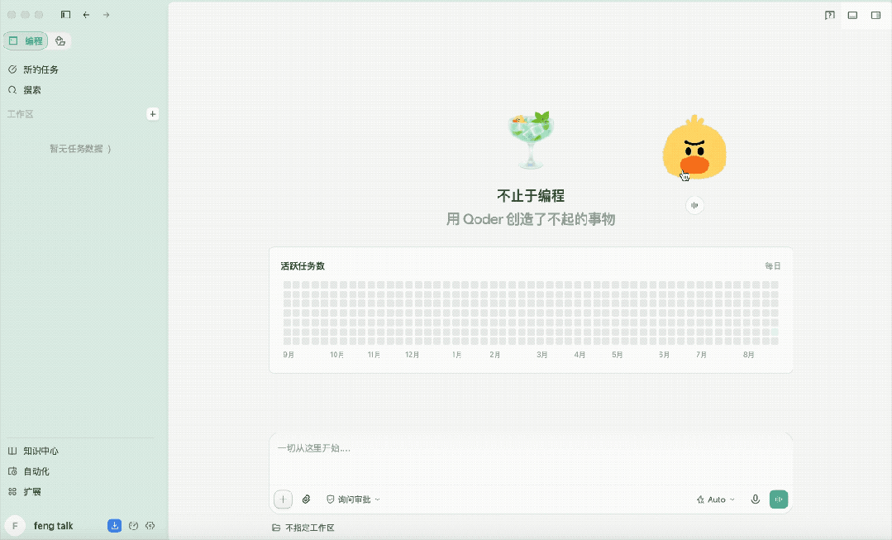Switch the 活跃任务数 chart 每日 view
This screenshot has width=892, height=540.
772,265
